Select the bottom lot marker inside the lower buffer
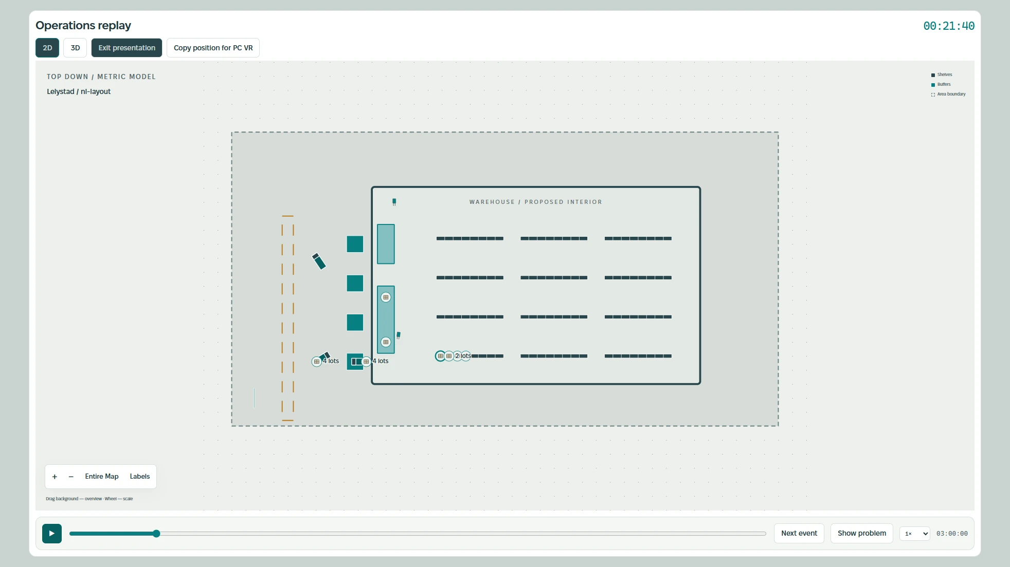 386,342
